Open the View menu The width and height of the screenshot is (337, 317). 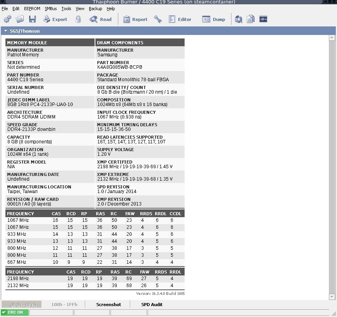pos(80,9)
